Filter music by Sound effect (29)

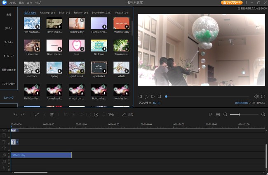[x=101, y=13]
